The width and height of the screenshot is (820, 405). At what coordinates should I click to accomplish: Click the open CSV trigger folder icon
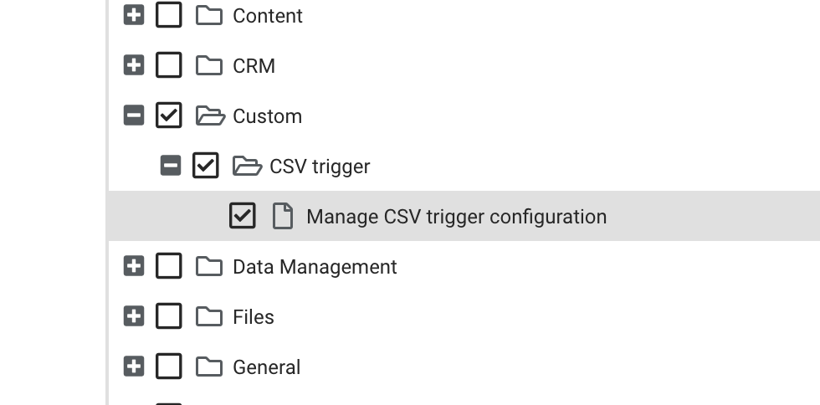coord(247,167)
